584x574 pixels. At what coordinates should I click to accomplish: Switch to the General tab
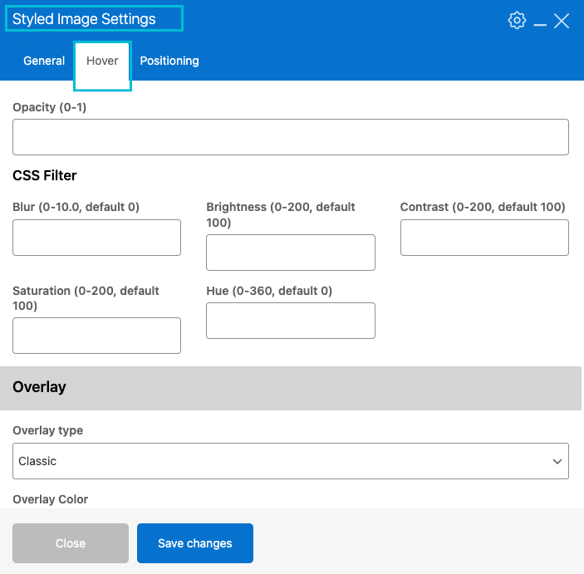(44, 61)
